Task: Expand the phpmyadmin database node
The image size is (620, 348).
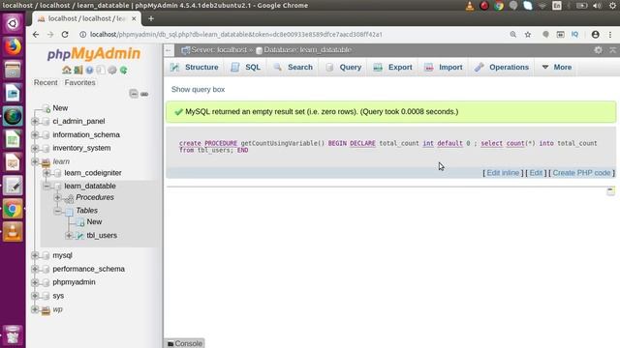Action: click(35, 282)
